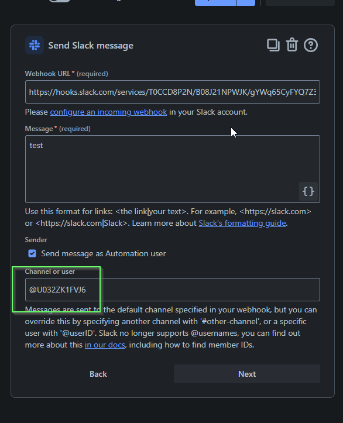Click the Message required label

[57, 129]
